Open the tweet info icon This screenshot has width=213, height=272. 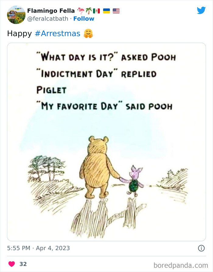[x=201, y=248]
